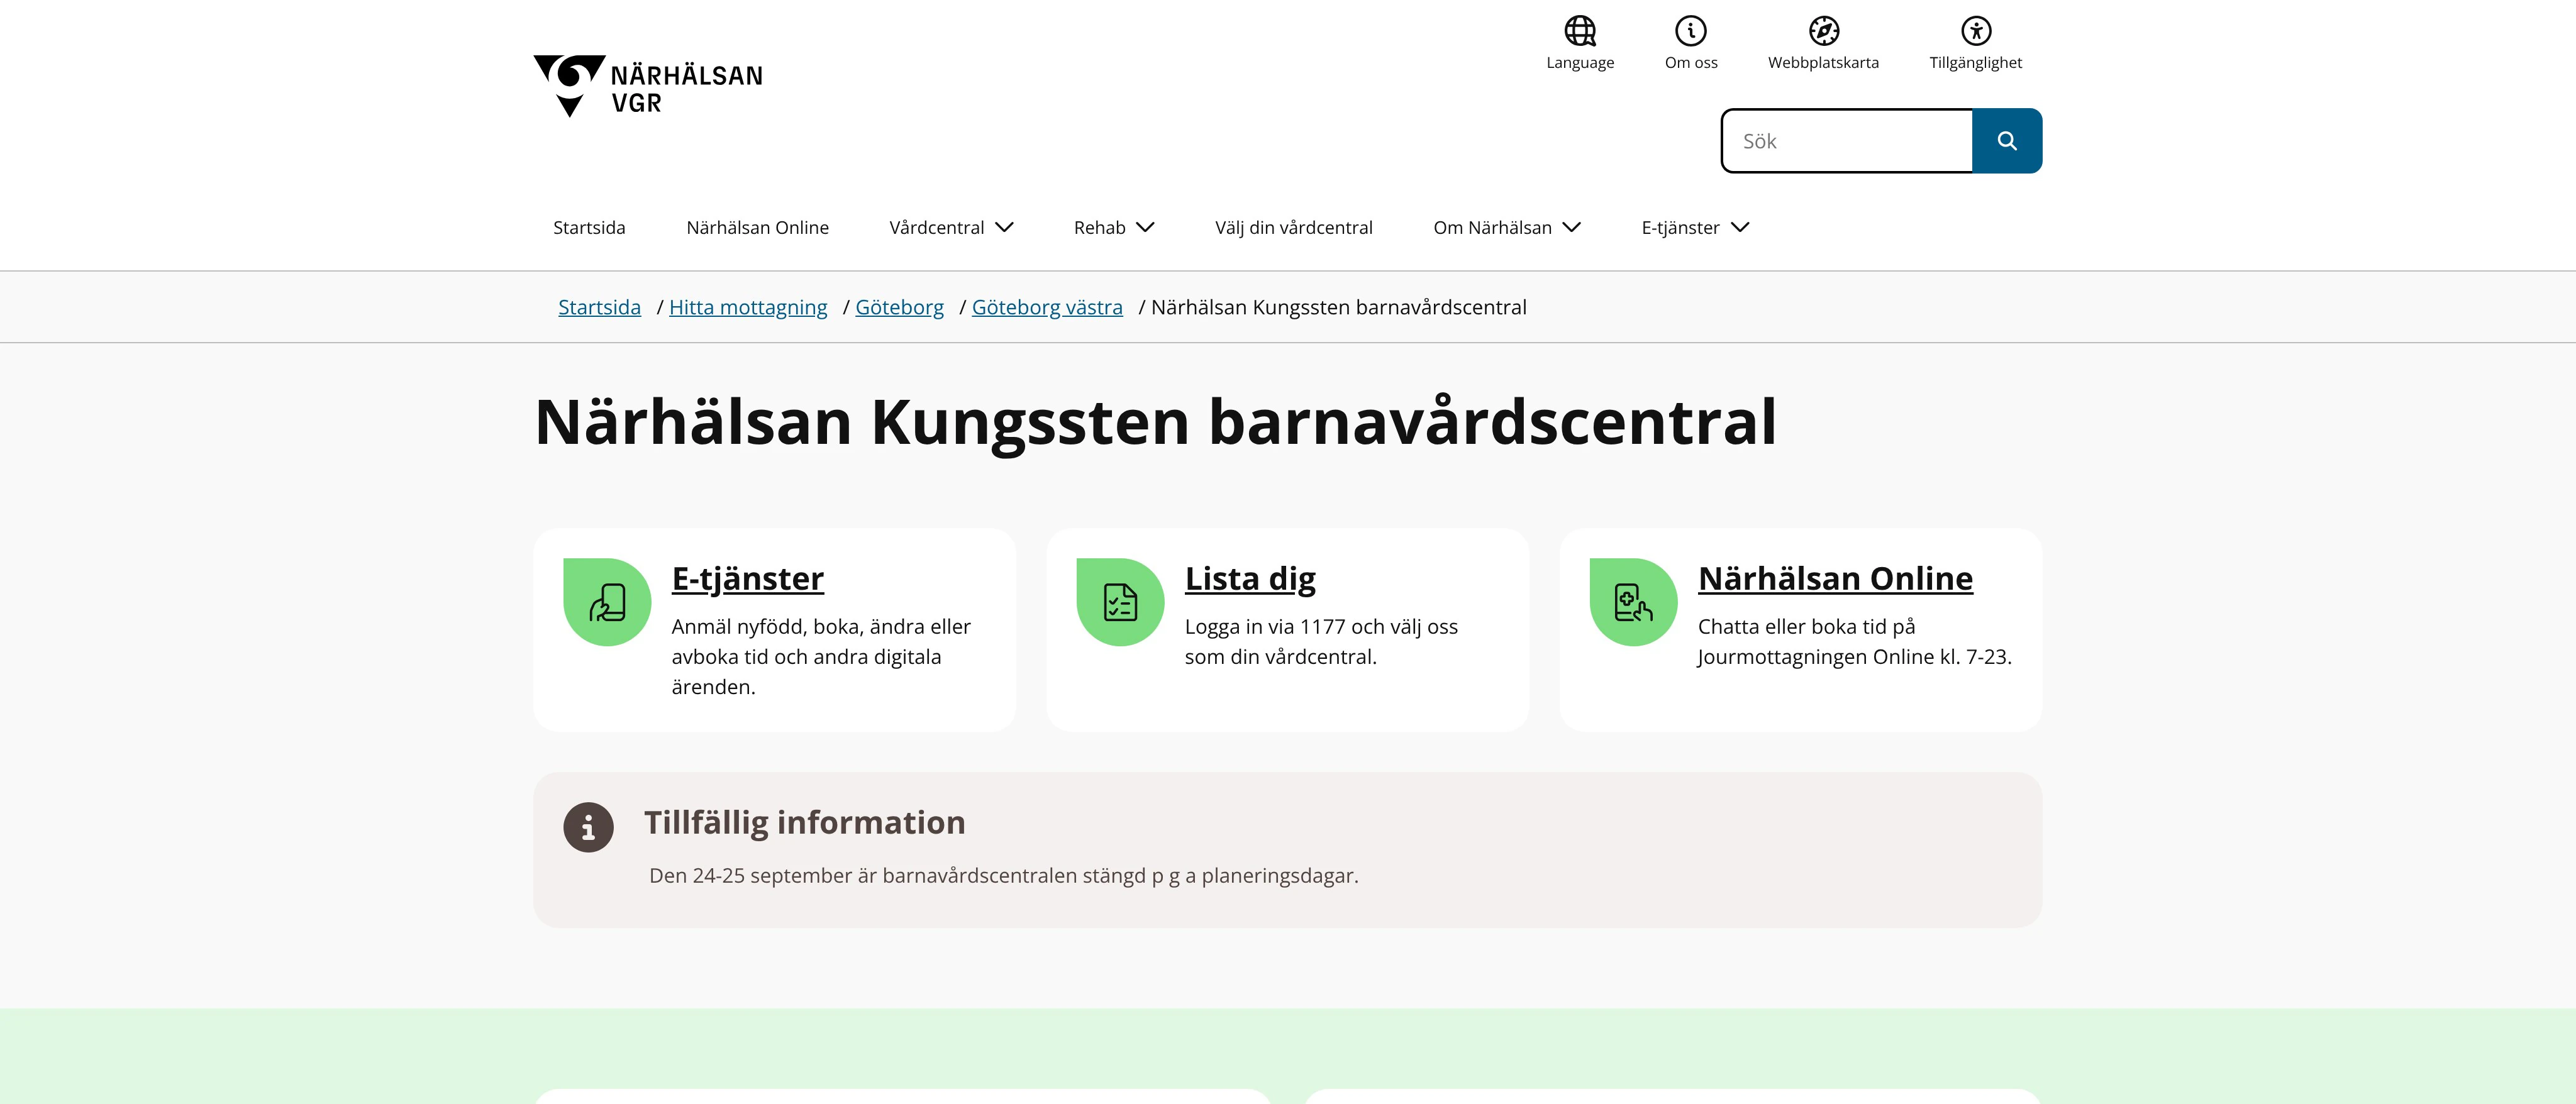2576x1104 pixels.
Task: Open Göteborg västra breadcrumb link
Action: 1047,307
